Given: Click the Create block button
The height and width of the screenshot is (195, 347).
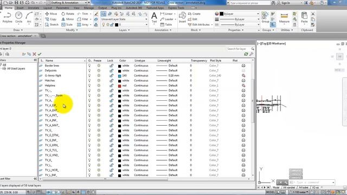Looking at the screenshot, I should [x=194, y=14].
